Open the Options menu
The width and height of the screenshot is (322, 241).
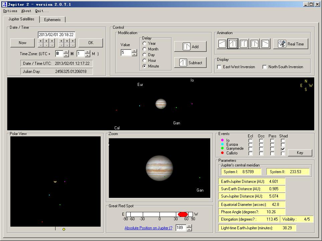(x=10, y=11)
